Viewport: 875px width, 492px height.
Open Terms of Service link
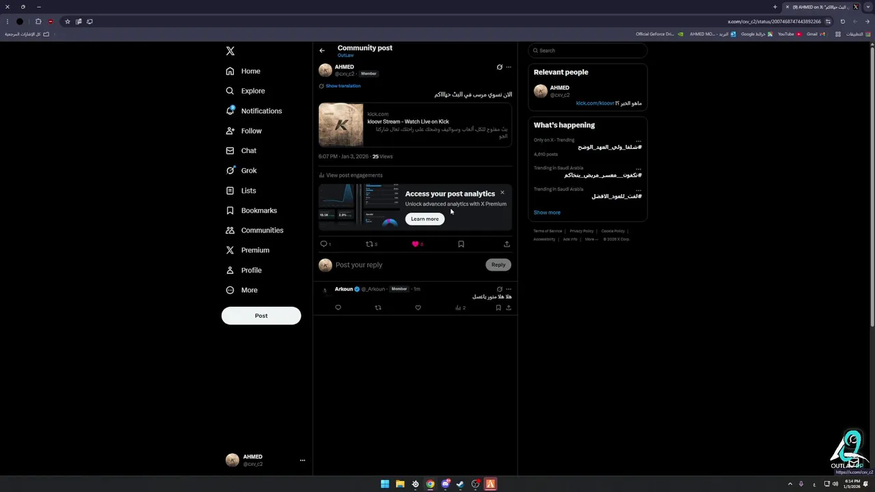tap(548, 231)
